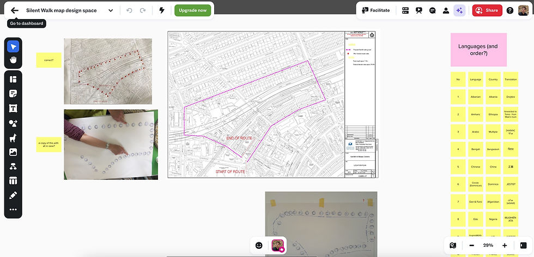
Task: Select the arrow pointer tool
Action: tap(13, 46)
